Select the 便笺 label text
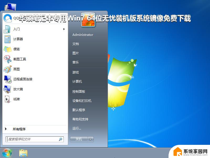This screenshot has height=158, width=210. (x=17, y=49)
